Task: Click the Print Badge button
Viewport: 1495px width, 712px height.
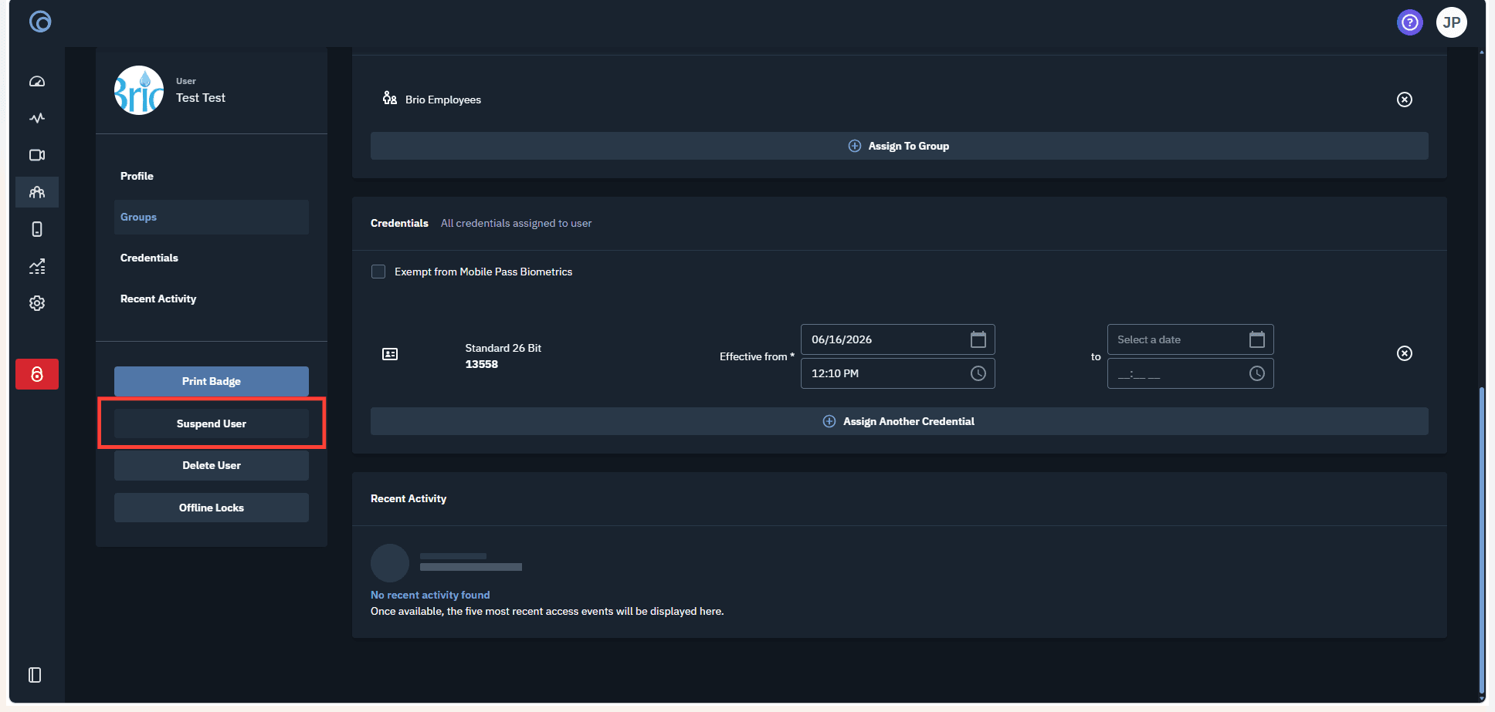Action: [x=212, y=381]
